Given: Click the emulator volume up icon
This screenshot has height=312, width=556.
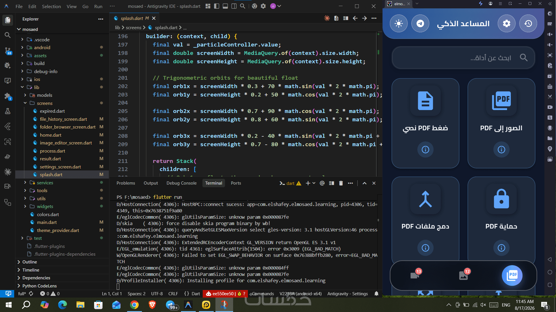Looking at the screenshot, I should [550, 34].
